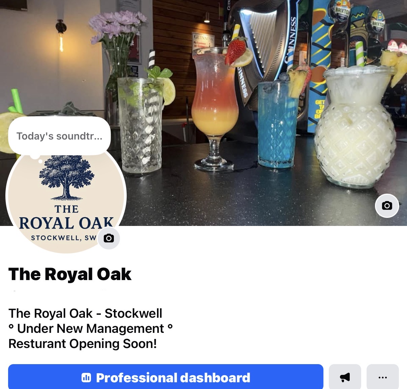Viewport: 407px width, 389px height.
Task: Tap the oak tree logo in profile picture
Action: pos(66,178)
